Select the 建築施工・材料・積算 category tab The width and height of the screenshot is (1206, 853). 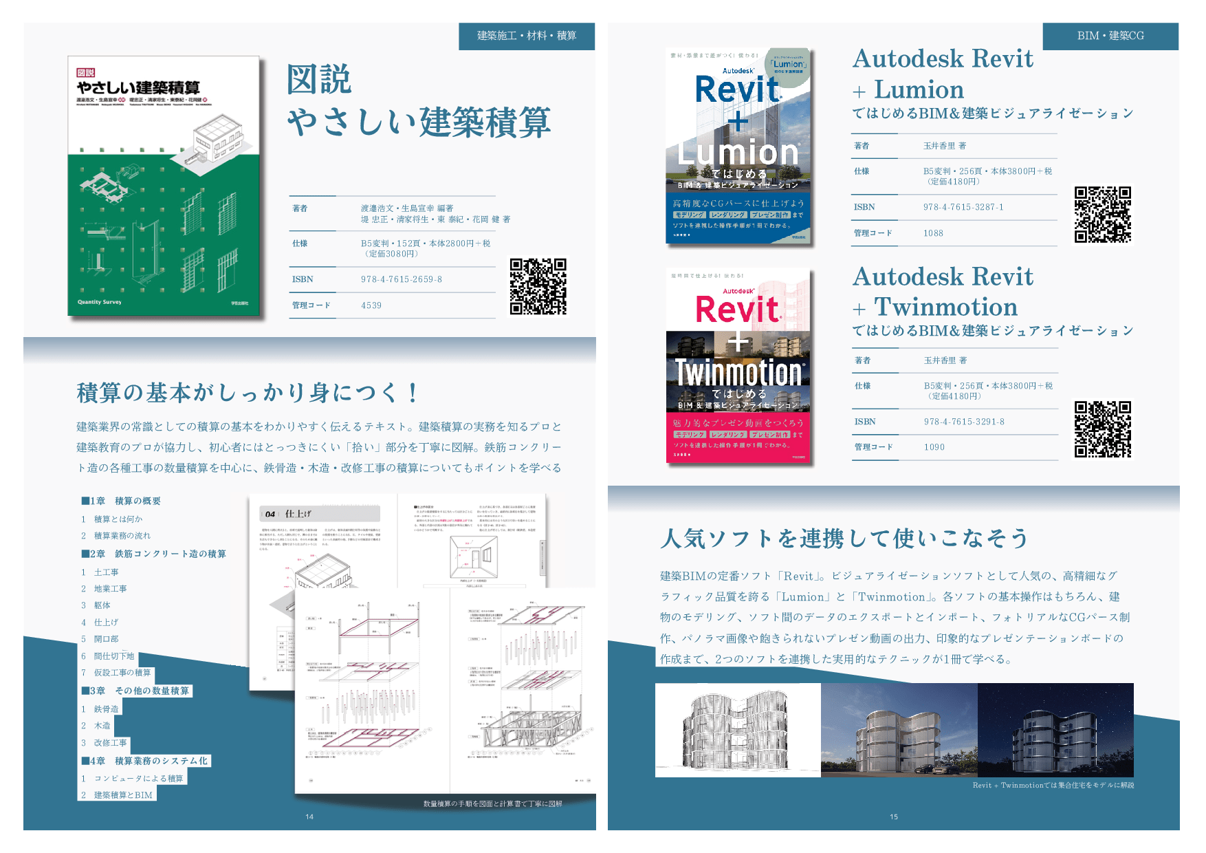pos(527,36)
